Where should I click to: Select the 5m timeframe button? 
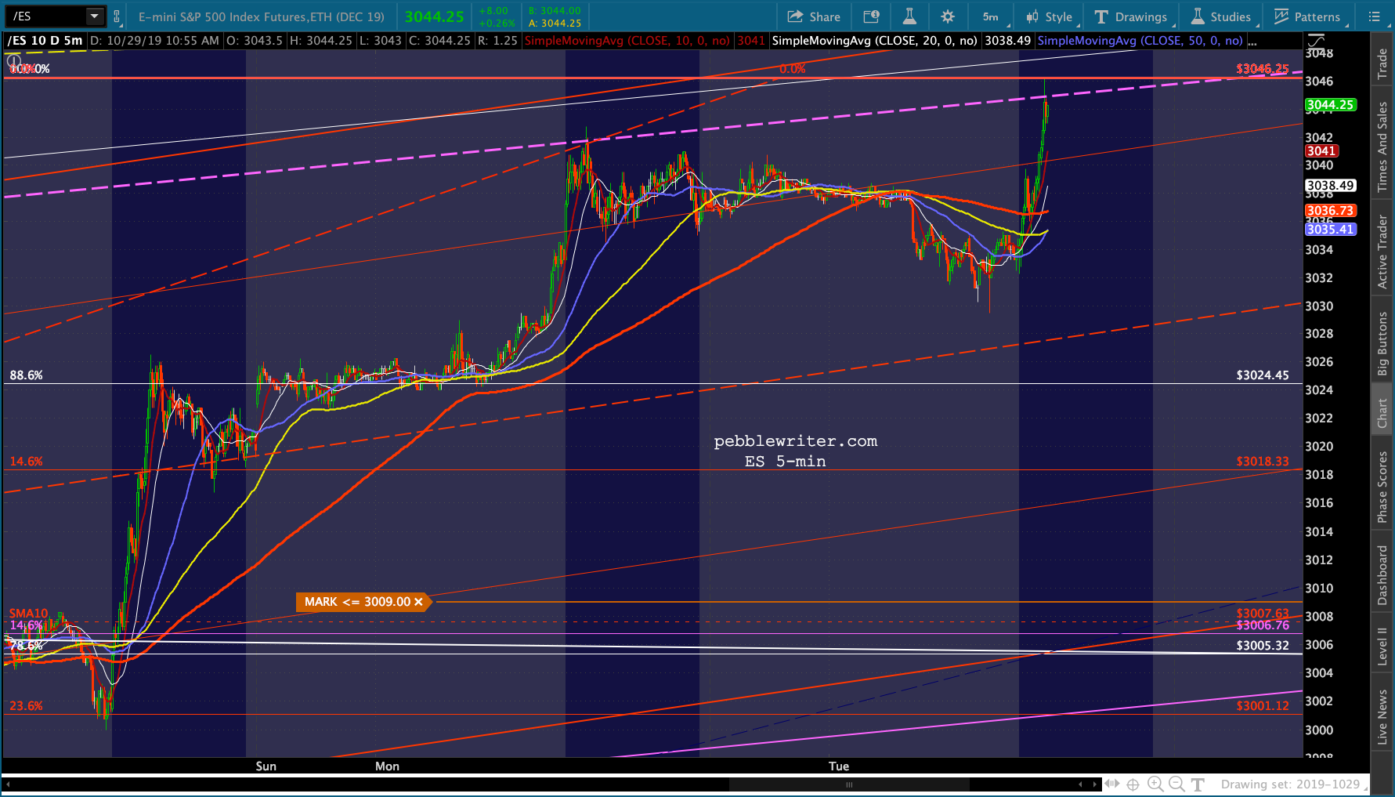(991, 16)
